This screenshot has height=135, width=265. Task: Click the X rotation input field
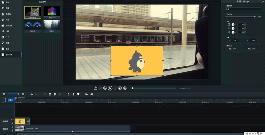point(241,32)
